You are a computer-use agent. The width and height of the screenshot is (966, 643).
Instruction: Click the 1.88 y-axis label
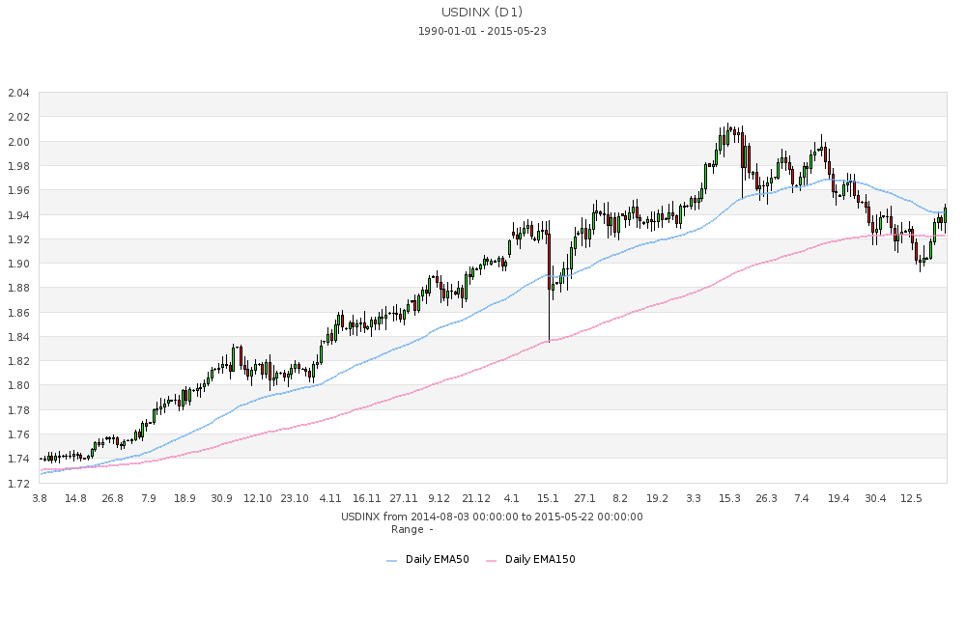pos(18,288)
